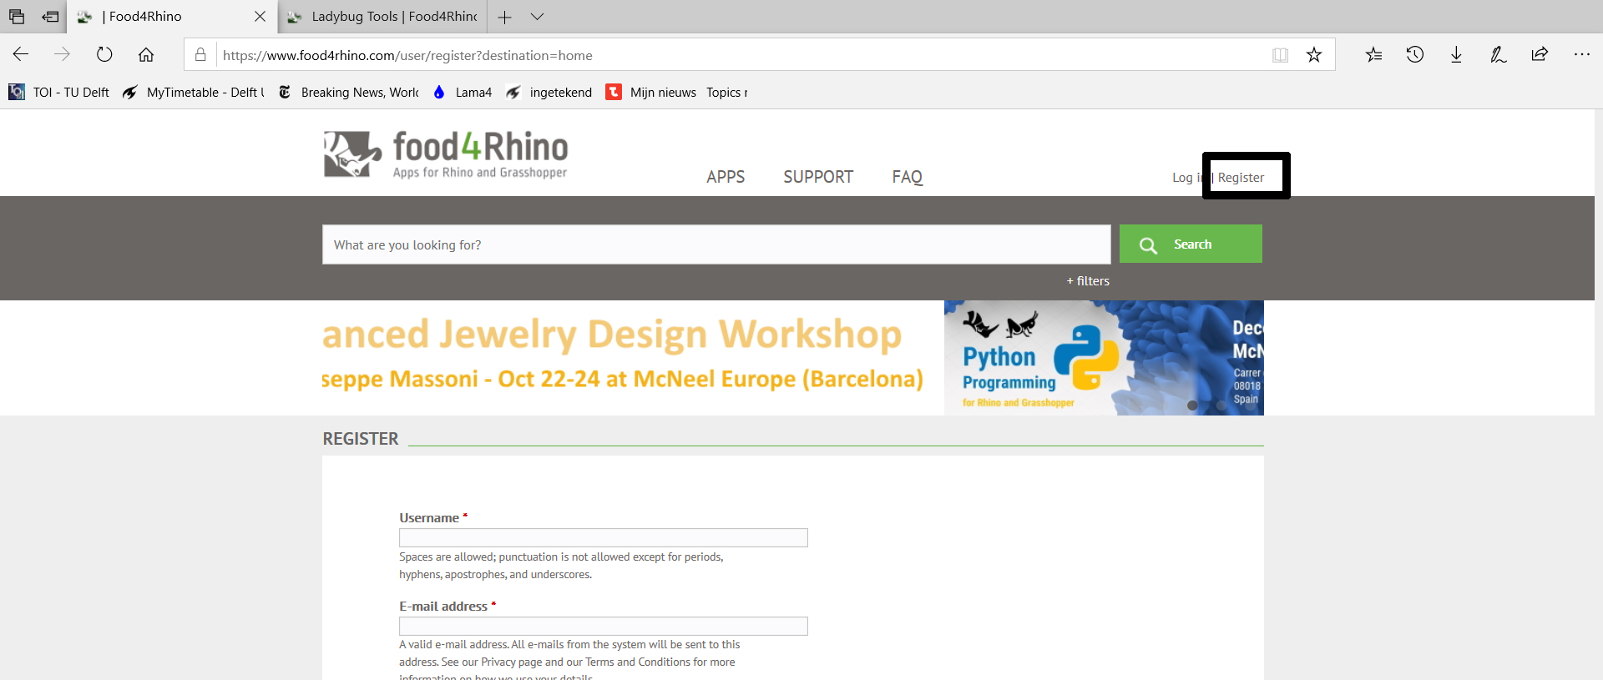This screenshot has width=1603, height=680.
Task: Click the 'What are you looking for?' search box
Action: coord(716,244)
